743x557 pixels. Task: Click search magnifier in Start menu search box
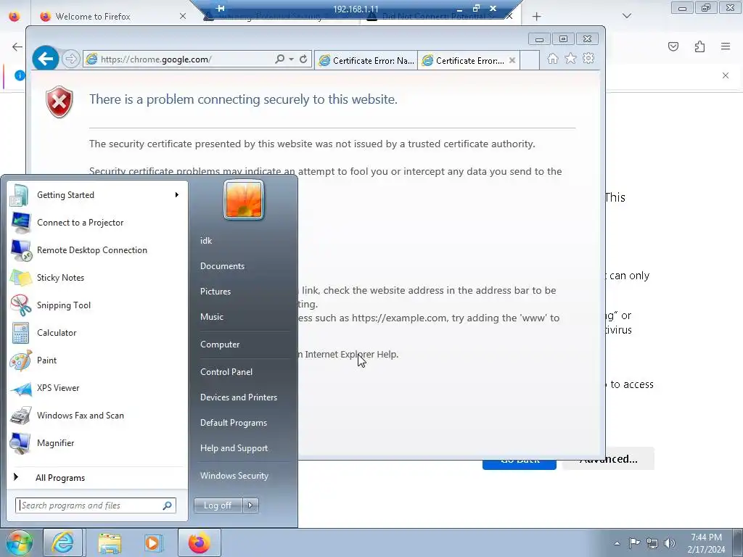point(168,506)
